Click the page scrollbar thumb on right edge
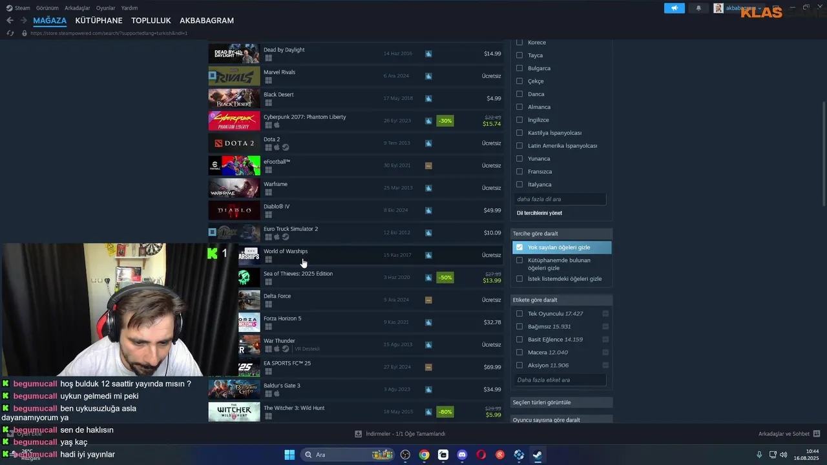 (823, 152)
